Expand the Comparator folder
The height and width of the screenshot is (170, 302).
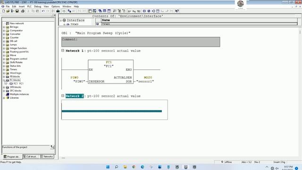coord(4,30)
